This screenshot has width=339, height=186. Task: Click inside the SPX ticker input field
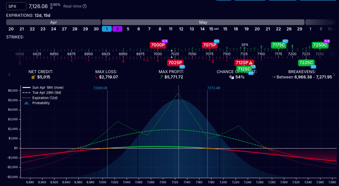tap(16, 6)
